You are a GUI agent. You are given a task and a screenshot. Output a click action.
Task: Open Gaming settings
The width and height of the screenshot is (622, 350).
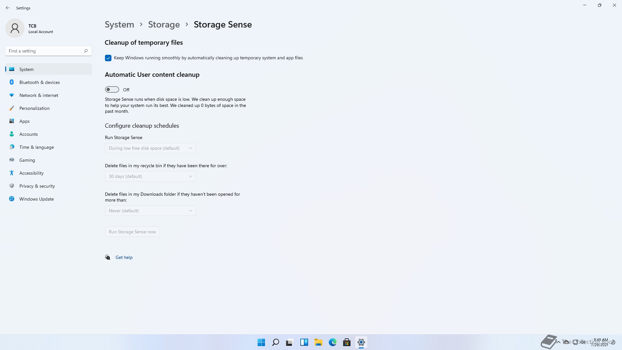click(49, 160)
